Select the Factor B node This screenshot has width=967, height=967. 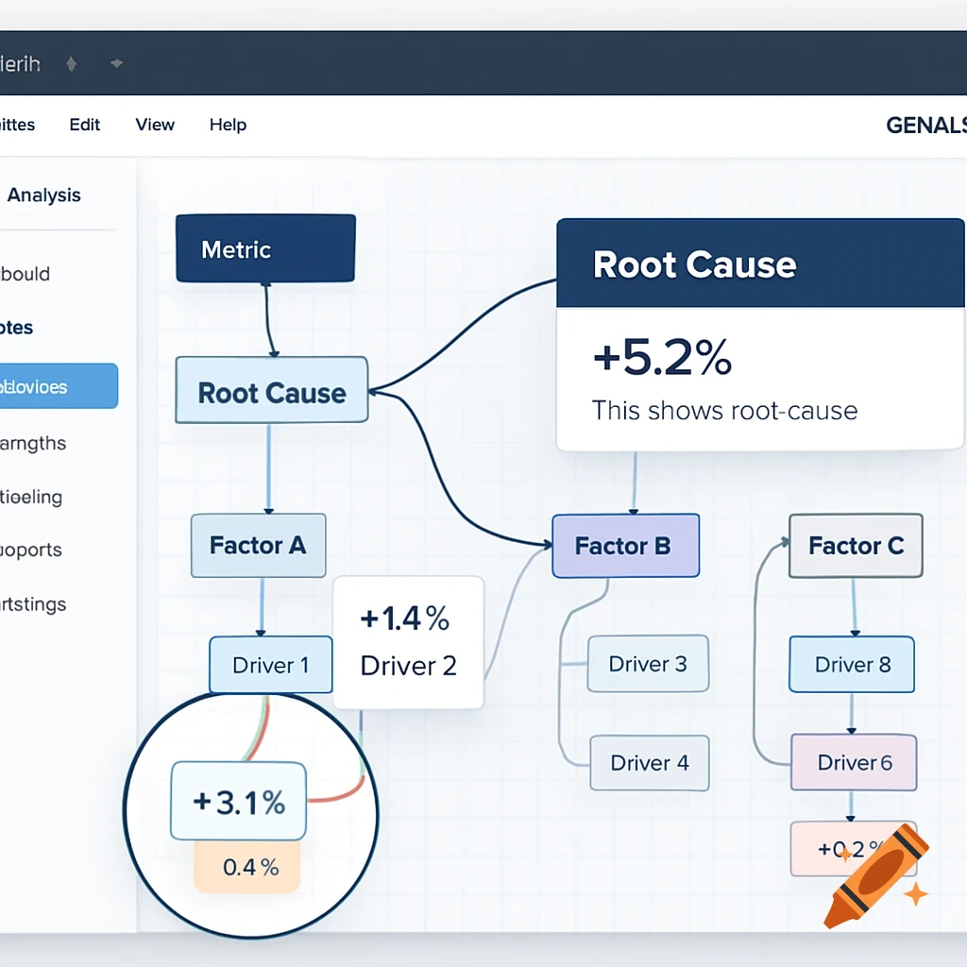coord(624,546)
